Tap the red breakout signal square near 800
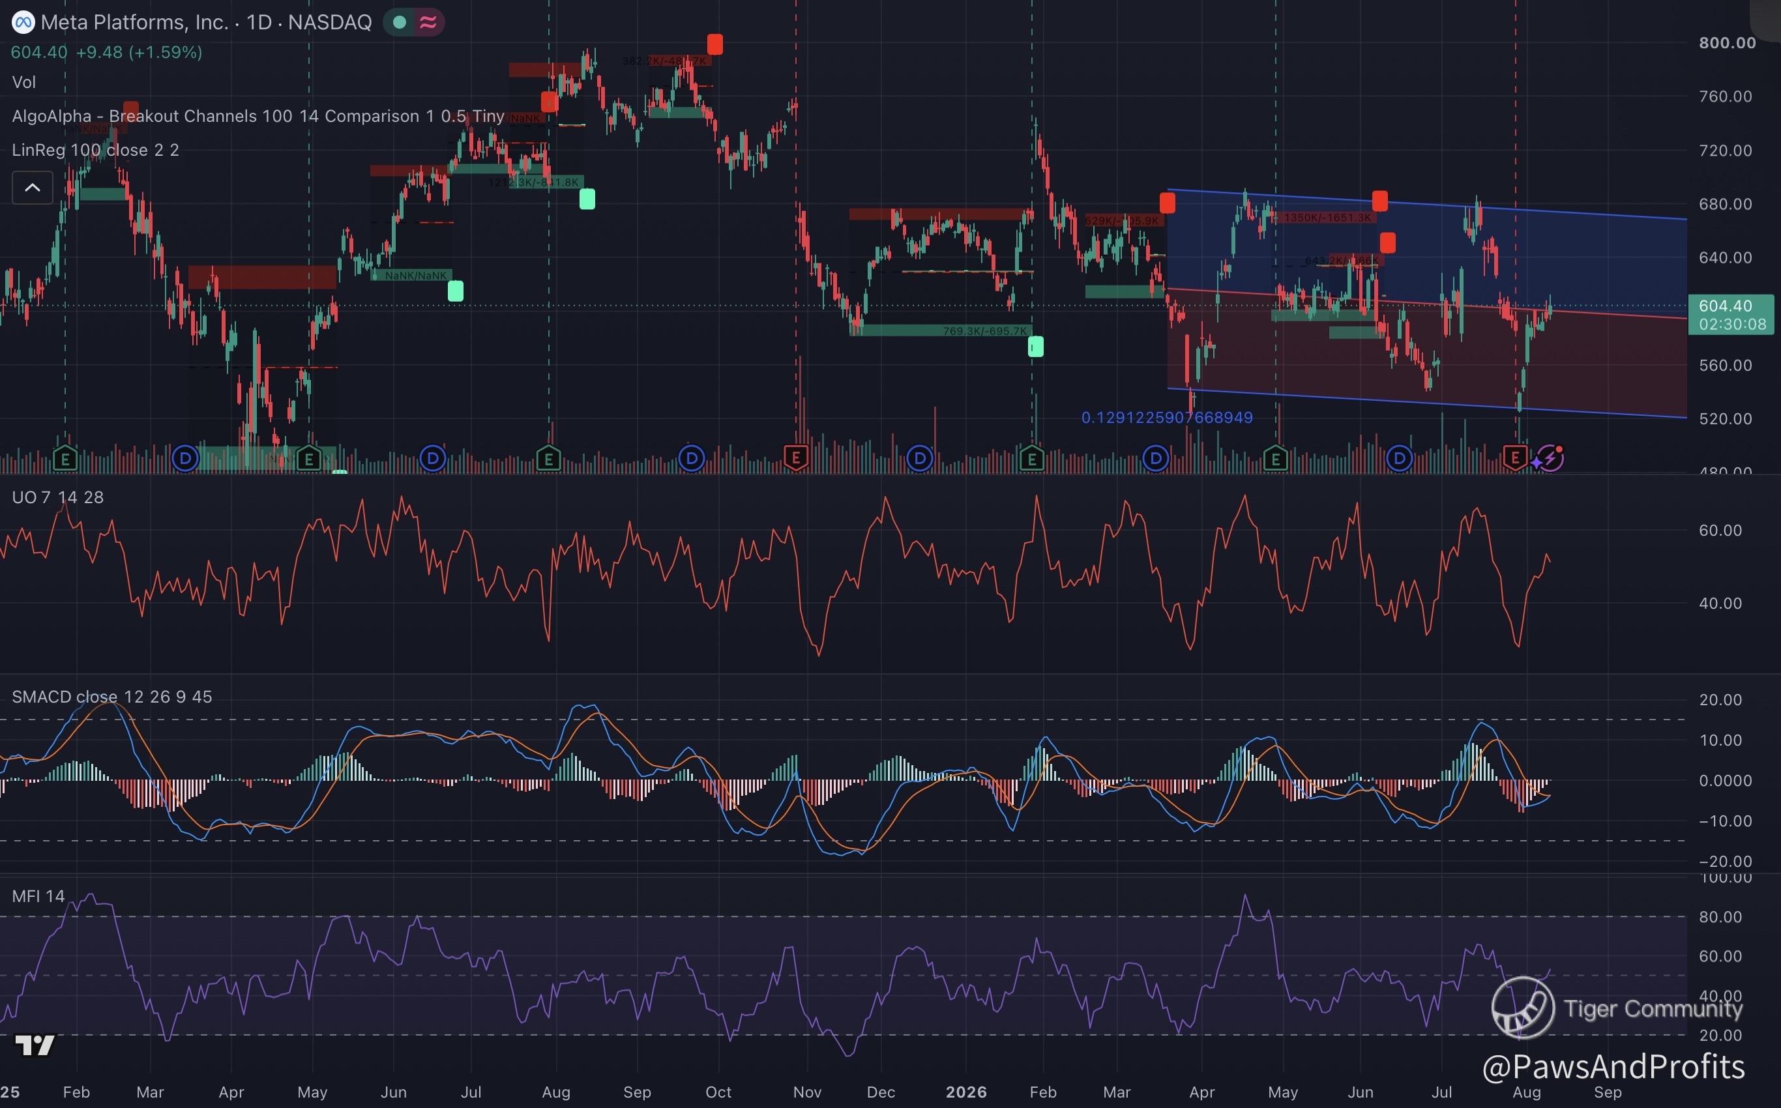1781x1108 pixels. pyautogui.click(x=714, y=45)
